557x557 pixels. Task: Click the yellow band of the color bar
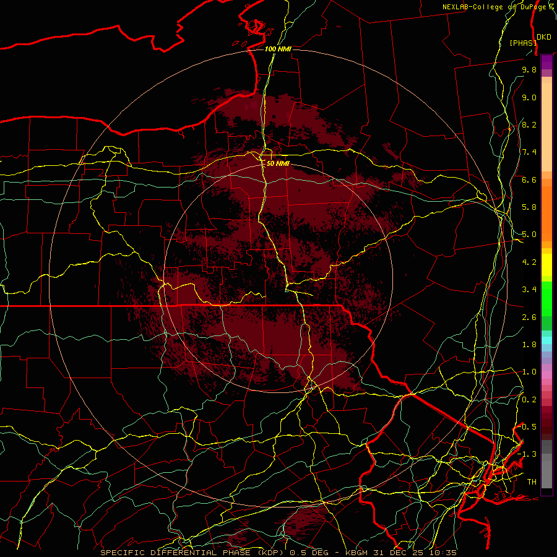click(x=546, y=265)
